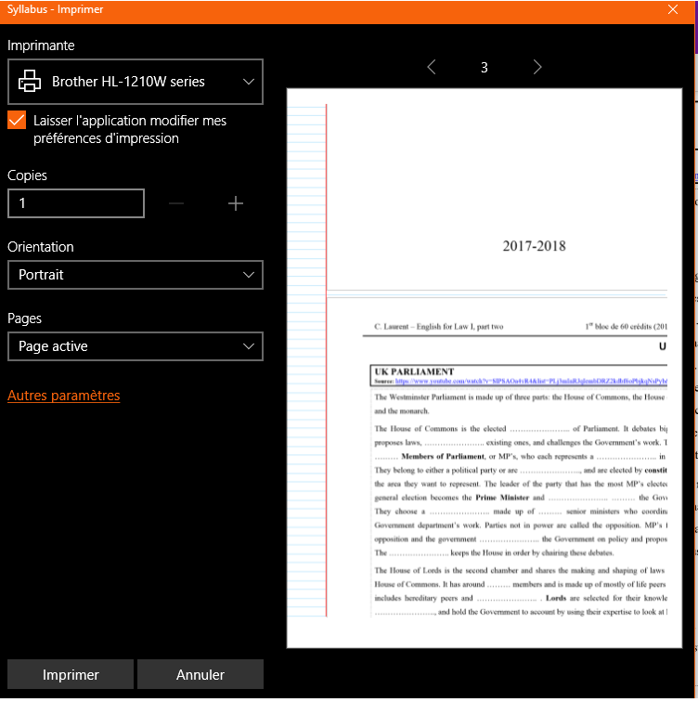Open the Pages 'Page active' dropdown
The height and width of the screenshot is (702, 698).
136,346
